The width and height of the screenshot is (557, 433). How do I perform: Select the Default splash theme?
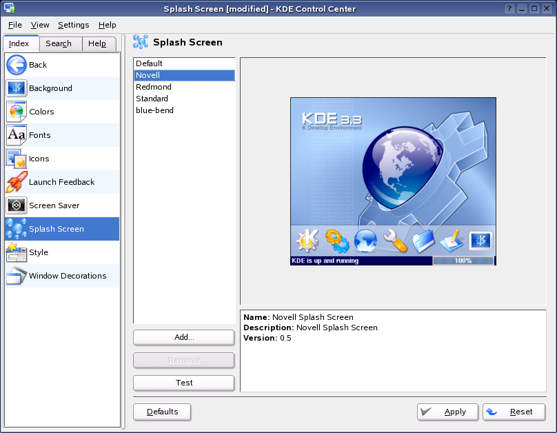coord(184,63)
